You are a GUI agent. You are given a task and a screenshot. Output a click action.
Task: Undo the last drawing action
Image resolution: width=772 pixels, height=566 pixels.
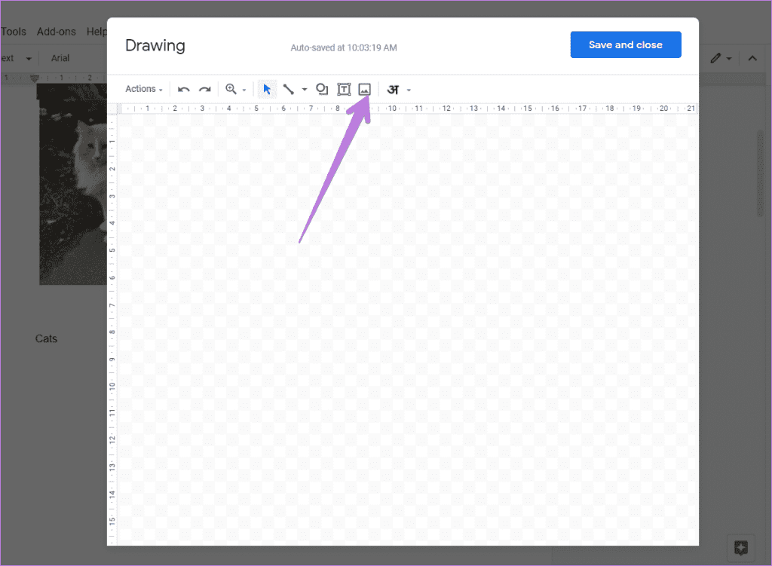pos(183,89)
